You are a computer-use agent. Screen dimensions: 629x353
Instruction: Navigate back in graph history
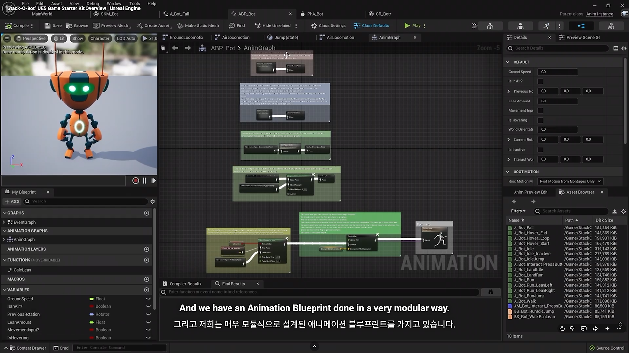175,48
